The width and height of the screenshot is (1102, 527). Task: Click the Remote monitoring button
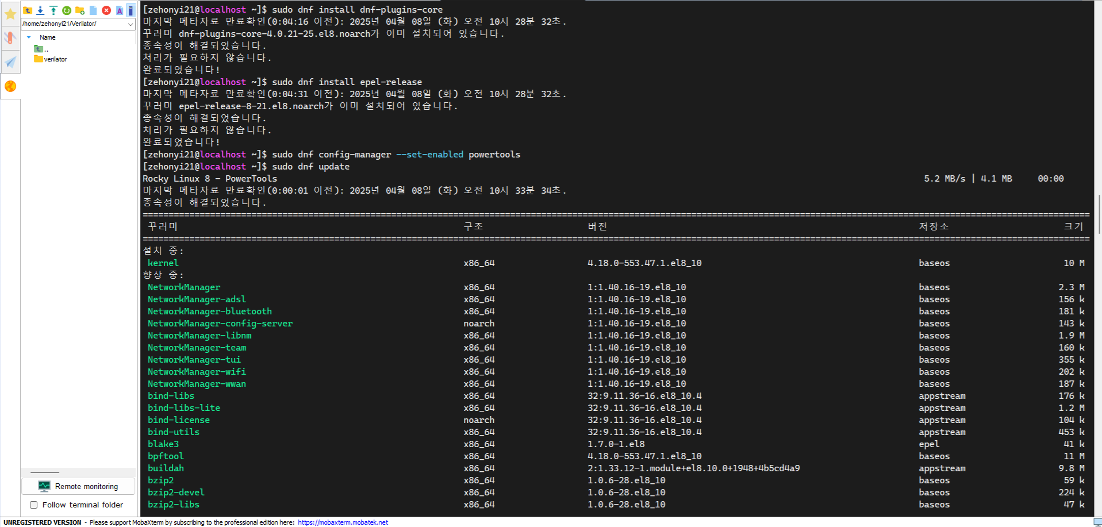coord(78,486)
